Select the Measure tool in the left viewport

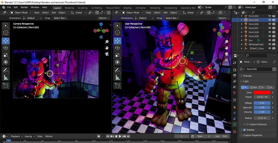coord(6,77)
